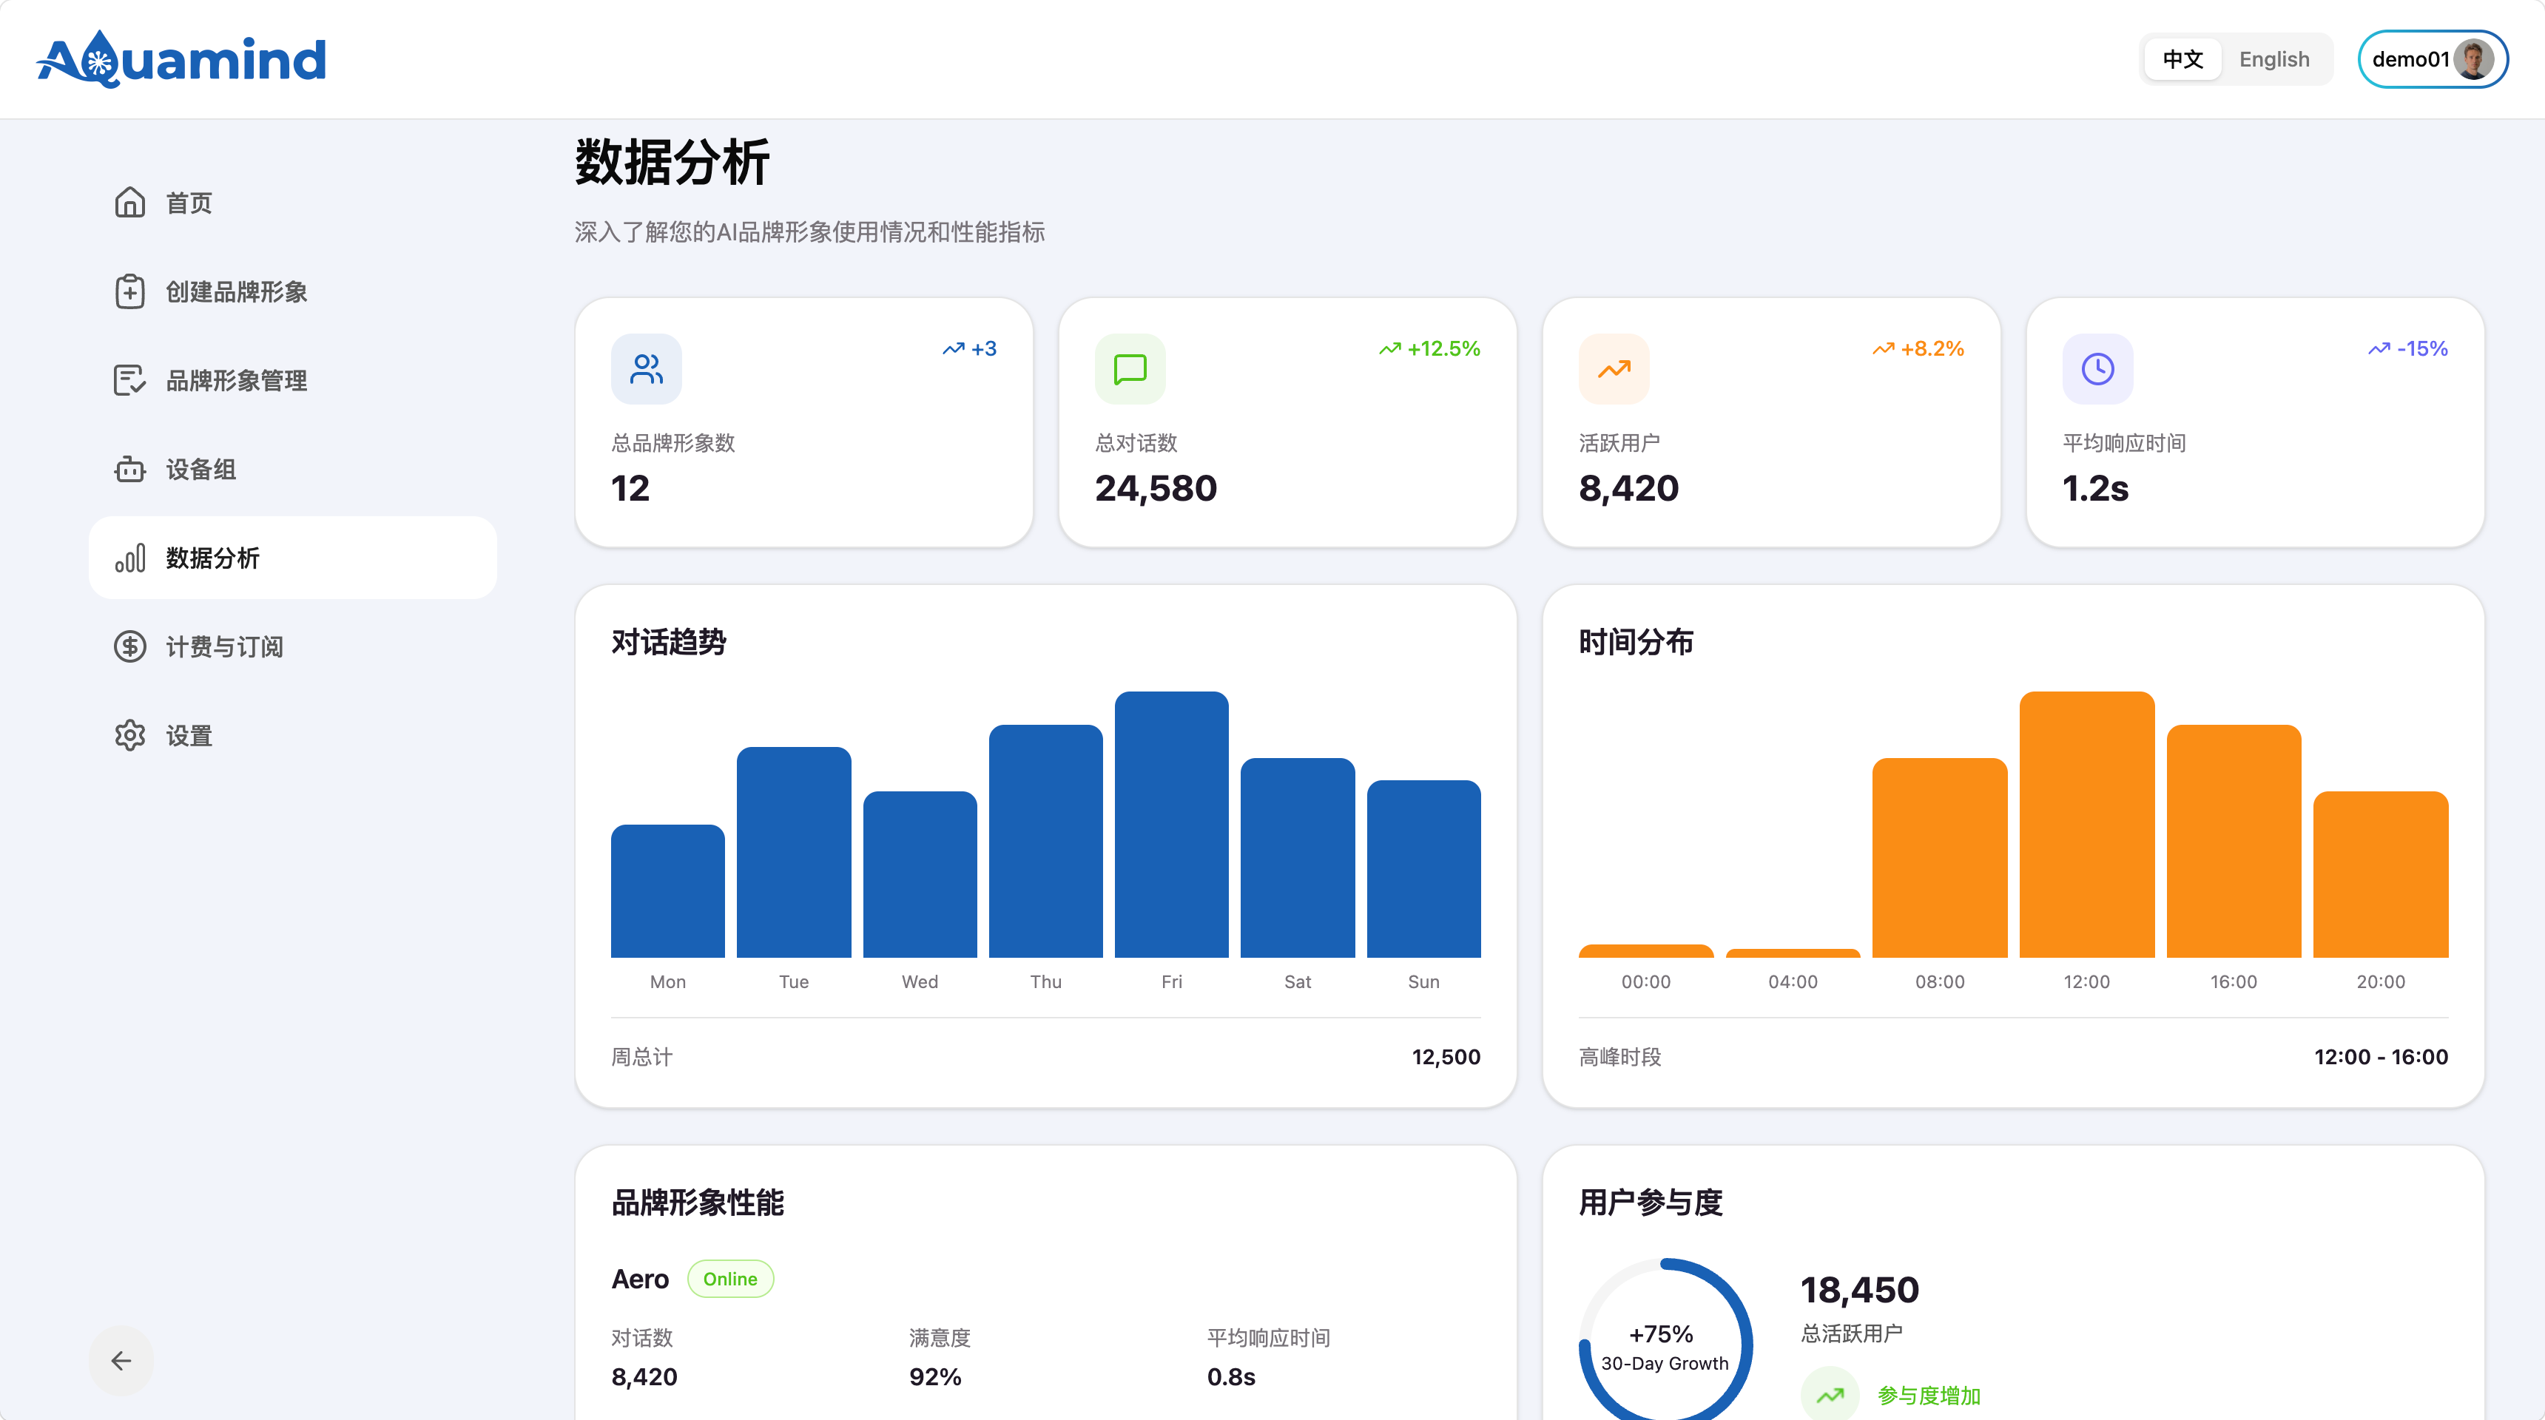Switch language to English
The height and width of the screenshot is (1420, 2545).
point(2274,59)
